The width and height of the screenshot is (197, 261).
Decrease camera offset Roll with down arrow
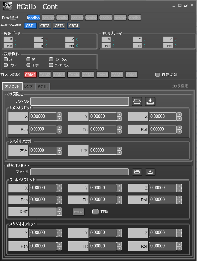tap(179, 132)
